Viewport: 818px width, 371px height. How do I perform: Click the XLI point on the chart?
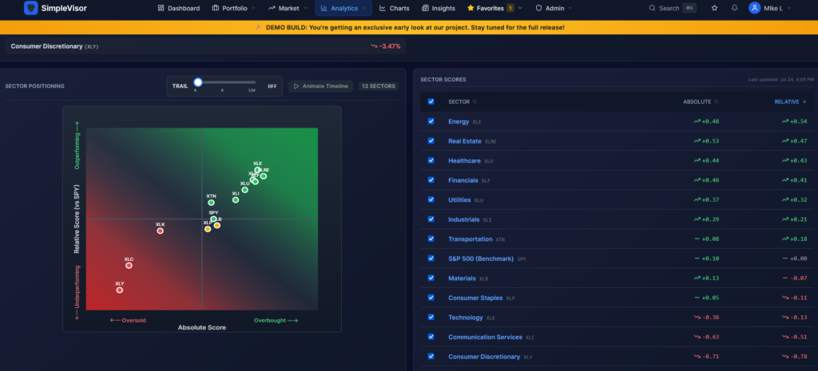point(236,199)
